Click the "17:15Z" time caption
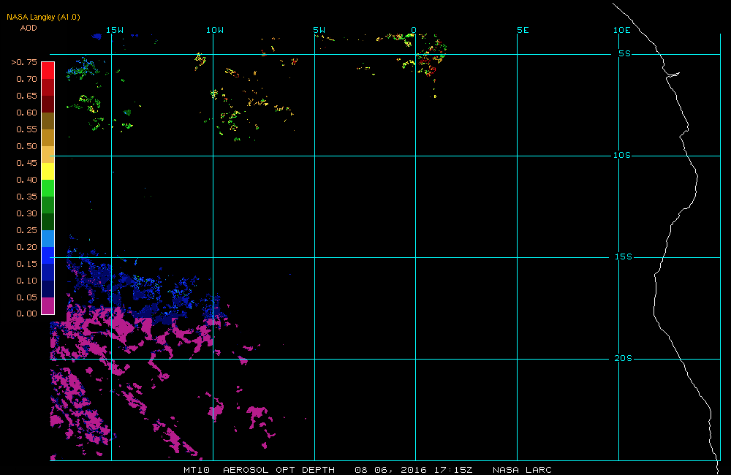 pos(453,470)
